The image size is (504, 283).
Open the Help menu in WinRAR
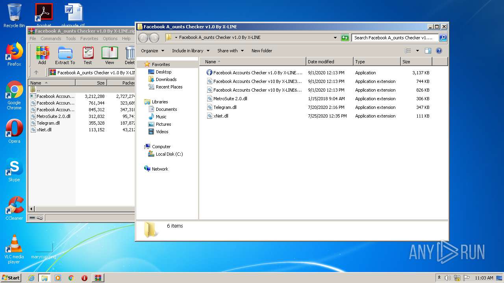point(126,39)
